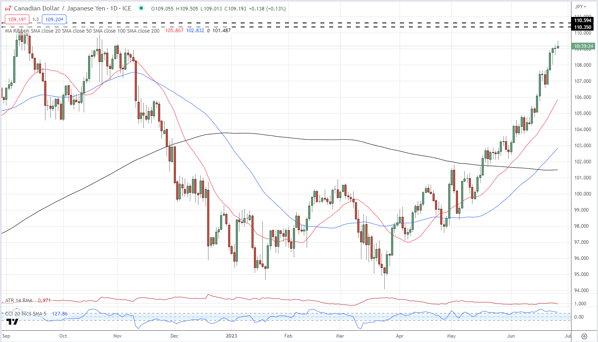Screen dimensions: 598x342
Task: Select the ATR 14 RMA indicator legend
Action: pyautogui.click(x=19, y=301)
